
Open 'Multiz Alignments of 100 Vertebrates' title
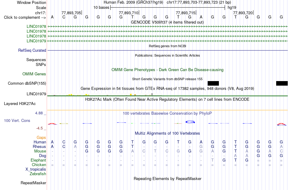(x=167, y=133)
